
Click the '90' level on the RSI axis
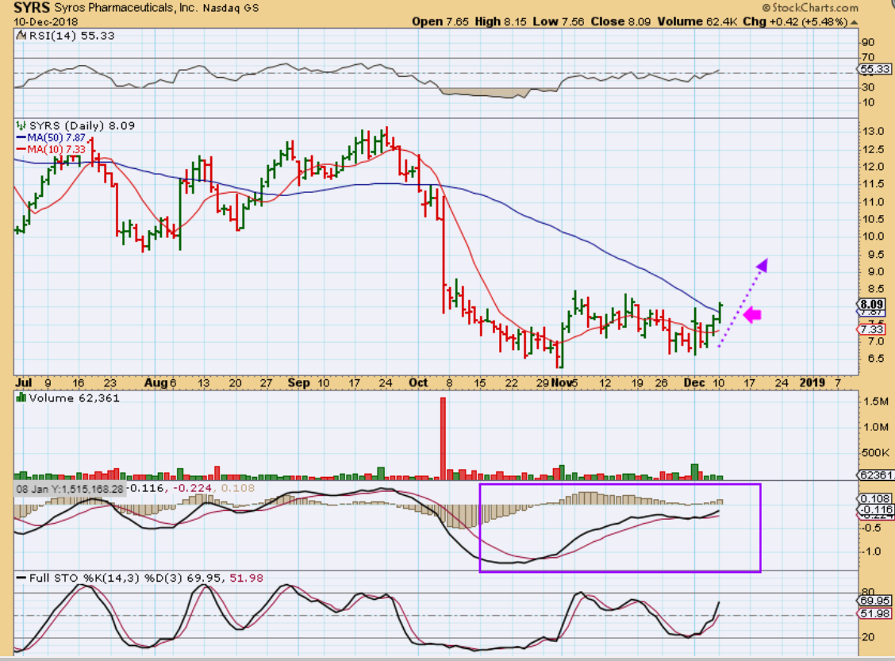click(867, 42)
